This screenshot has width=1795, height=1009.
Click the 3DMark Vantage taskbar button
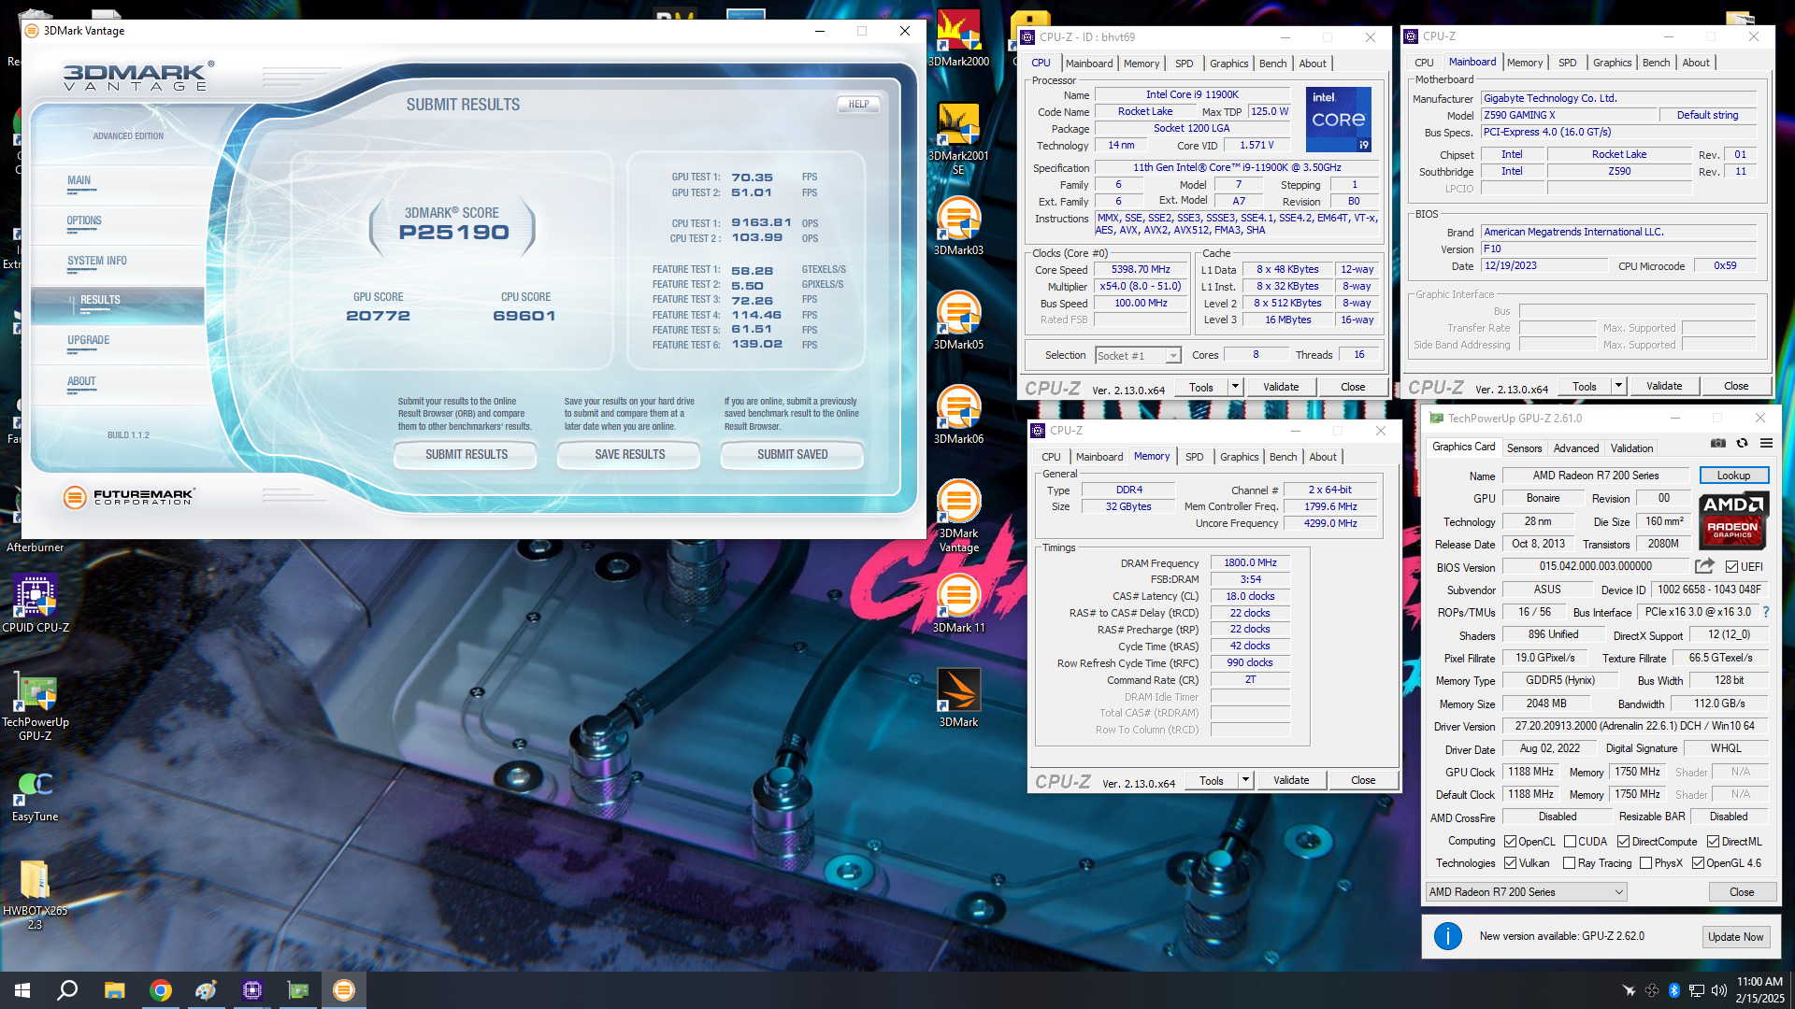344,990
